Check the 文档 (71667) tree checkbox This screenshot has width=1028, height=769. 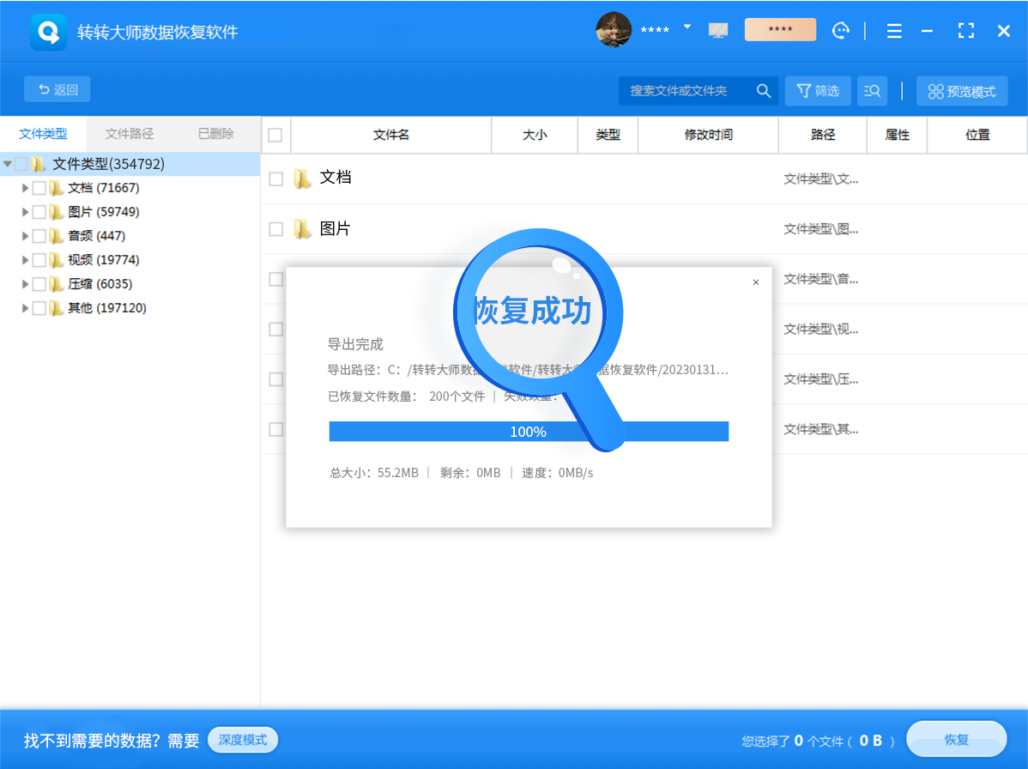[x=39, y=188]
